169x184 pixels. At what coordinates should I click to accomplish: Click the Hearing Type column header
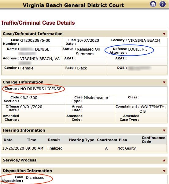(82, 140)
